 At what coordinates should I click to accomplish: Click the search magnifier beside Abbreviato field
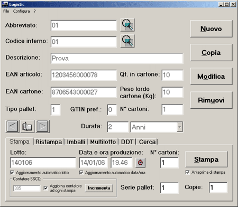coord(127,25)
